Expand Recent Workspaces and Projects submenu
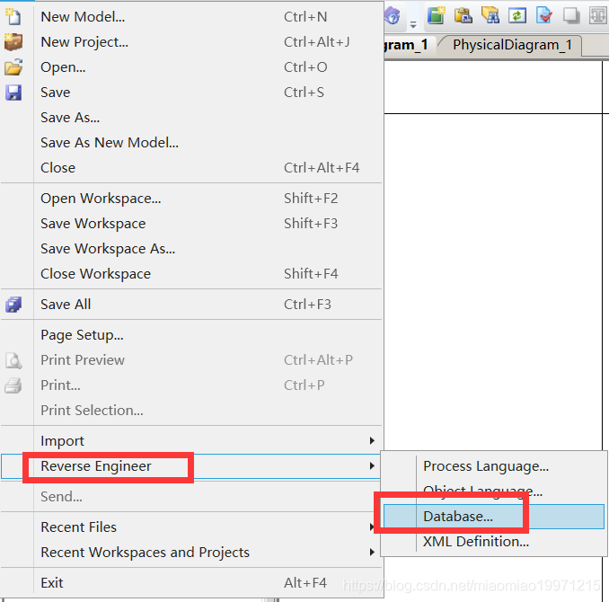Viewport: 609px width, 602px height. pos(192,553)
